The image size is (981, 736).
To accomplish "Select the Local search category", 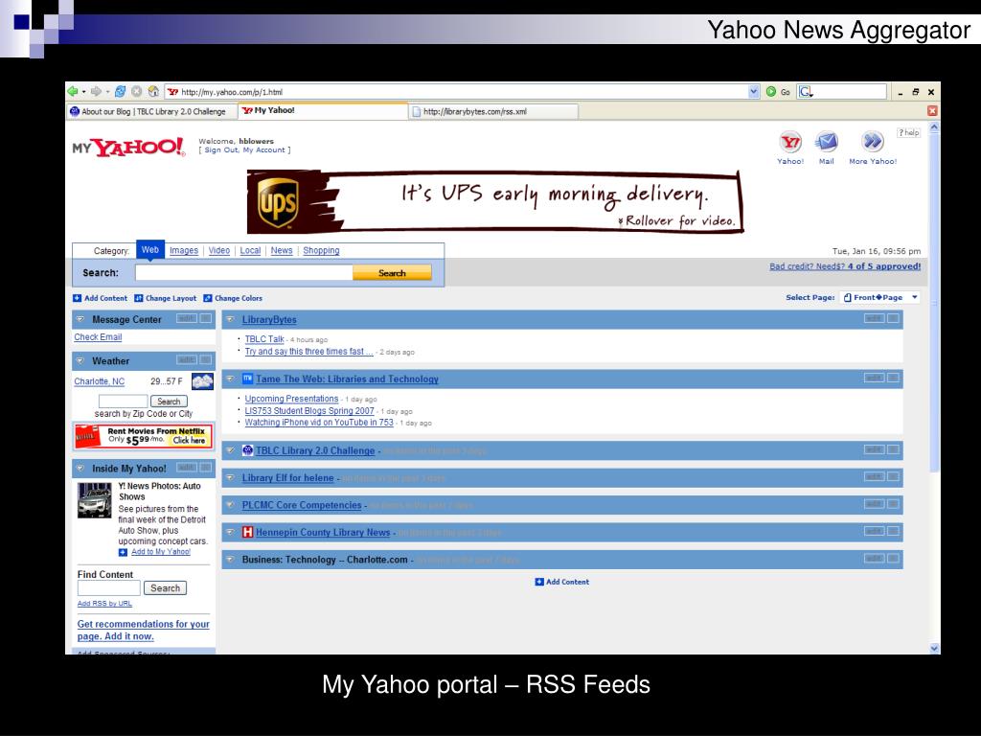I will [250, 250].
